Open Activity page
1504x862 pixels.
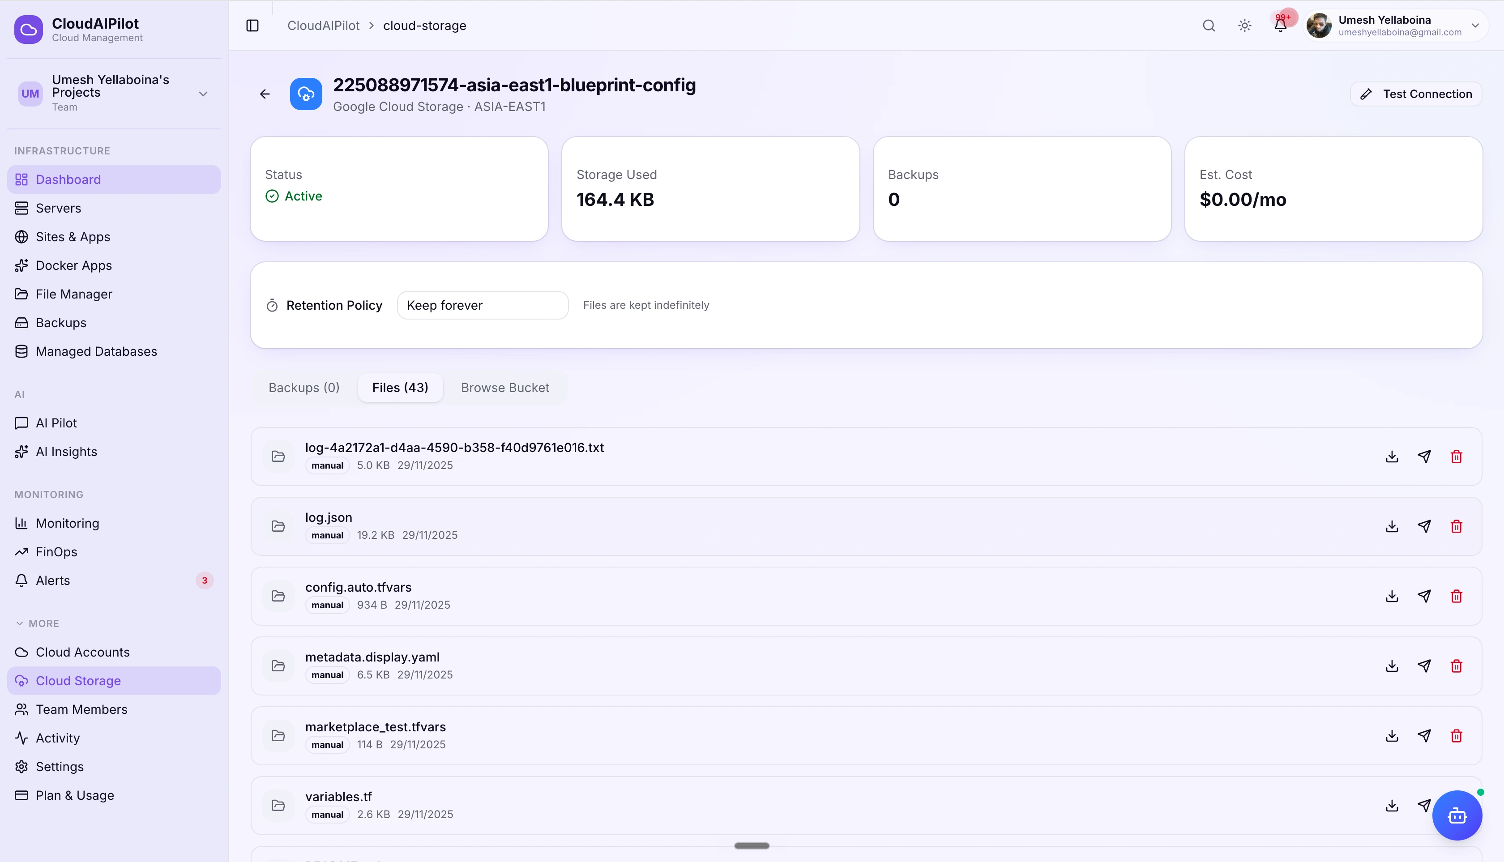click(114, 738)
